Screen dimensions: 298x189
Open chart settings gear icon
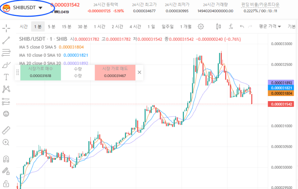click(x=201, y=26)
